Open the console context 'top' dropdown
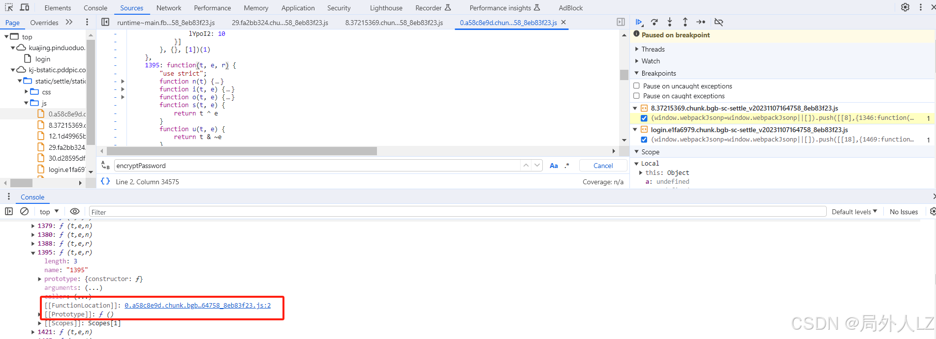The height and width of the screenshot is (339, 936). point(49,212)
